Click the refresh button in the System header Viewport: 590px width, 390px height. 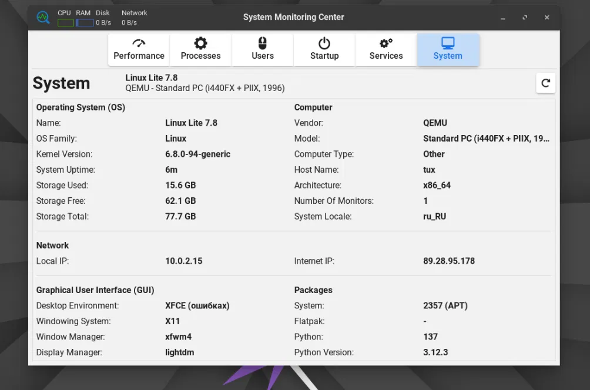[x=545, y=83]
